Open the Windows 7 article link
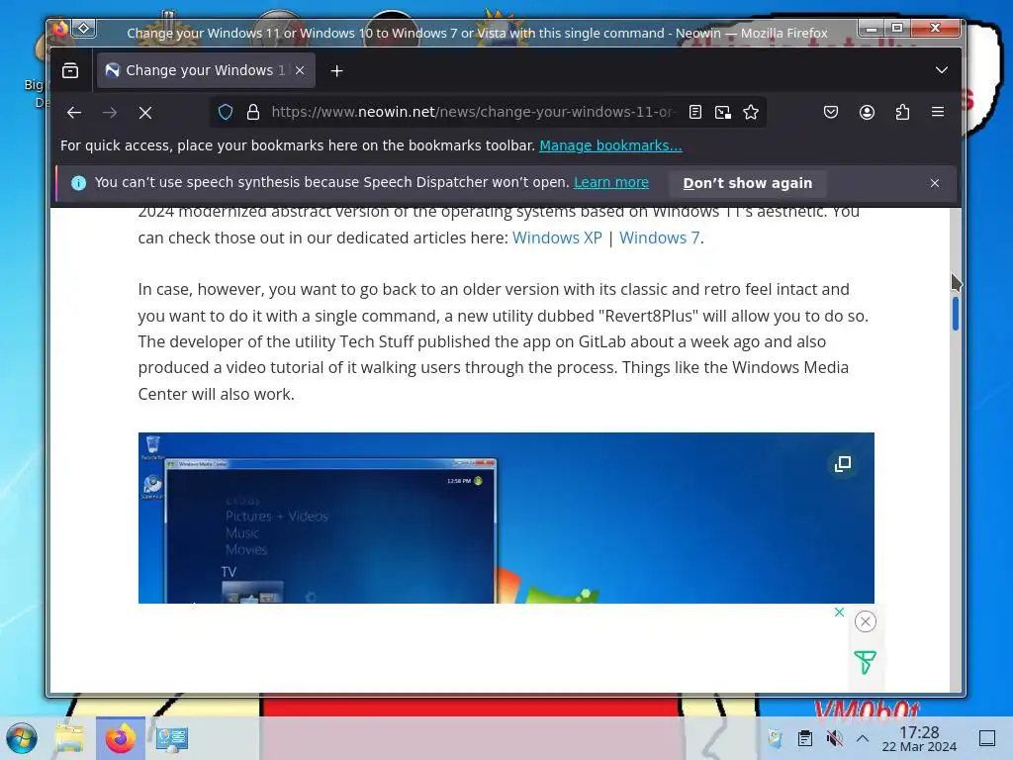1013x760 pixels. click(x=660, y=237)
